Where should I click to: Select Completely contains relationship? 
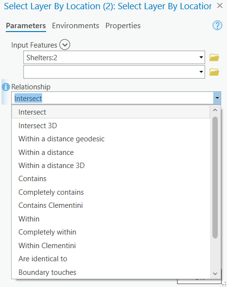[x=111, y=192]
